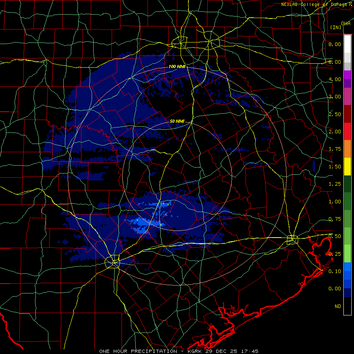Viewport: 354px width, 354px height.
Task: Click the magenta swatch beside 4.00
Action: 347,75
